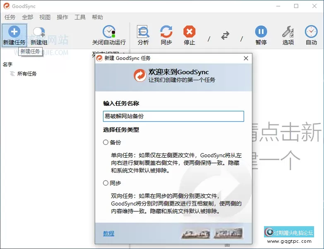Screen dimensions: 324x249
Task: Open the 视图 menu
Action: (x=45, y=17)
